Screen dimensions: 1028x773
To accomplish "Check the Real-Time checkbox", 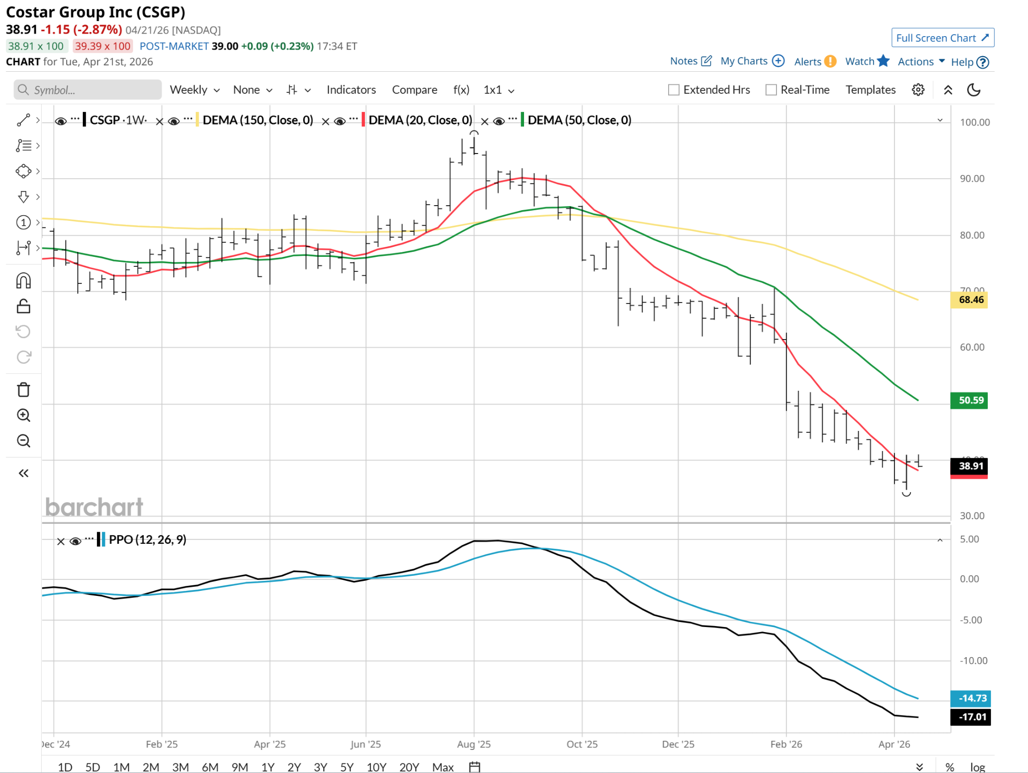I will click(771, 90).
